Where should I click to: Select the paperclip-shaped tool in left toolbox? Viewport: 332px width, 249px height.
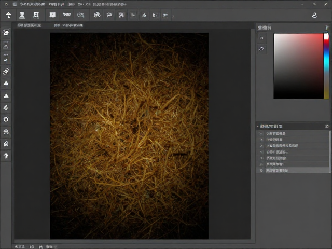coord(6,72)
